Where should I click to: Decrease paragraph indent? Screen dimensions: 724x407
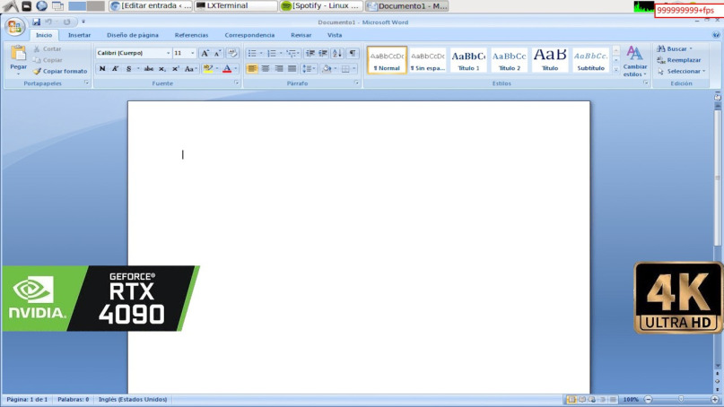310,54
